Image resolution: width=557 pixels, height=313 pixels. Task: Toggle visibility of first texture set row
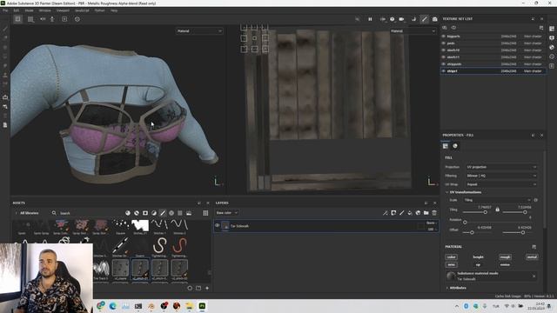click(444, 37)
